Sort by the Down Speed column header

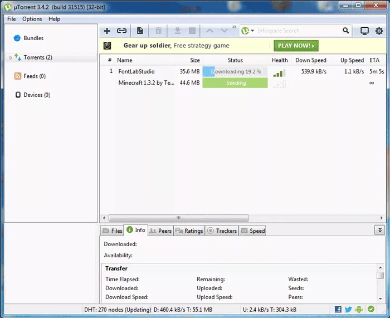click(311, 60)
